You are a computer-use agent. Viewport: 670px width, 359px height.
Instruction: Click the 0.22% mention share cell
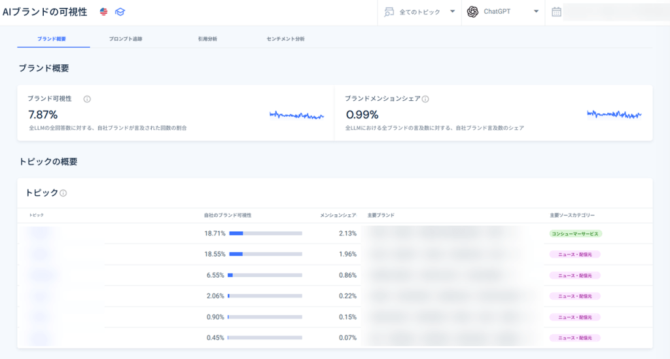[347, 296]
